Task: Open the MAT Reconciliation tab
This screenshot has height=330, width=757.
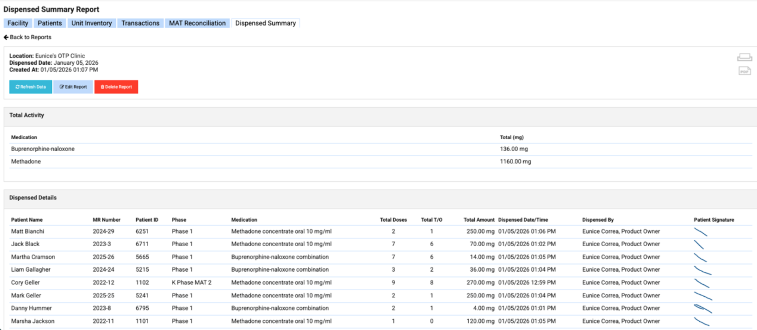Action: (197, 23)
